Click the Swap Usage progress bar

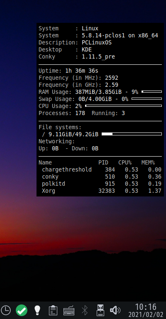tap(146, 99)
